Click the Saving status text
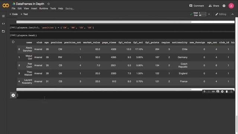 pyautogui.click(x=70, y=9)
